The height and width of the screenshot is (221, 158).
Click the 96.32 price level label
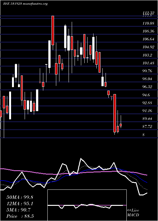148,87
